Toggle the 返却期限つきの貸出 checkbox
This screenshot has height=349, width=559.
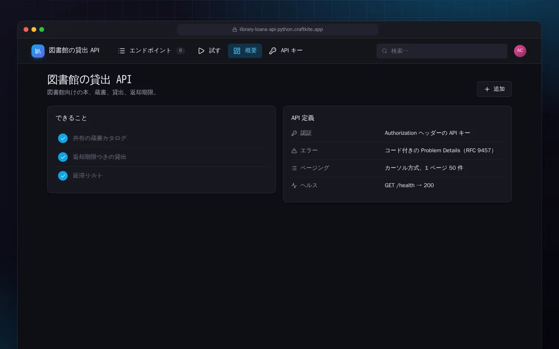pyautogui.click(x=63, y=157)
